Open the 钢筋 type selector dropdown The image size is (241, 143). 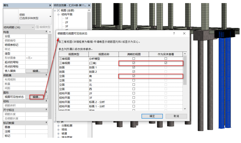(x=50, y=17)
